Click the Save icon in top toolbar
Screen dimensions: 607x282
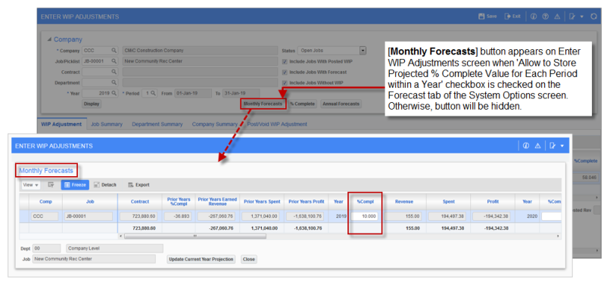pos(481,17)
